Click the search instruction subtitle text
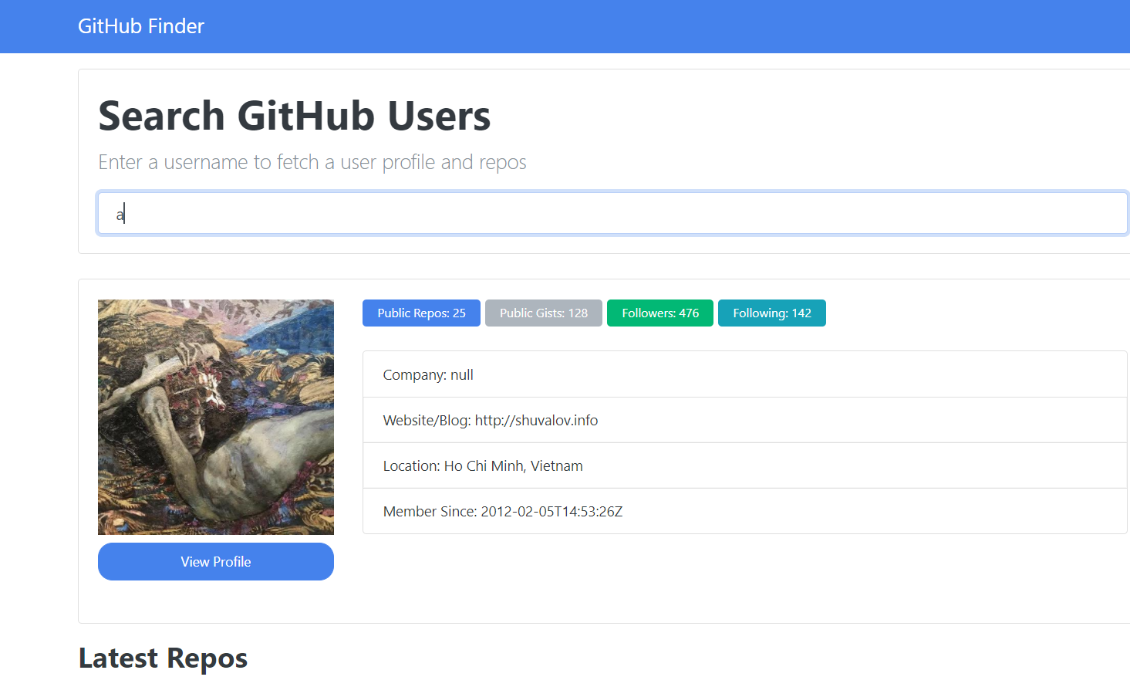 (312, 162)
